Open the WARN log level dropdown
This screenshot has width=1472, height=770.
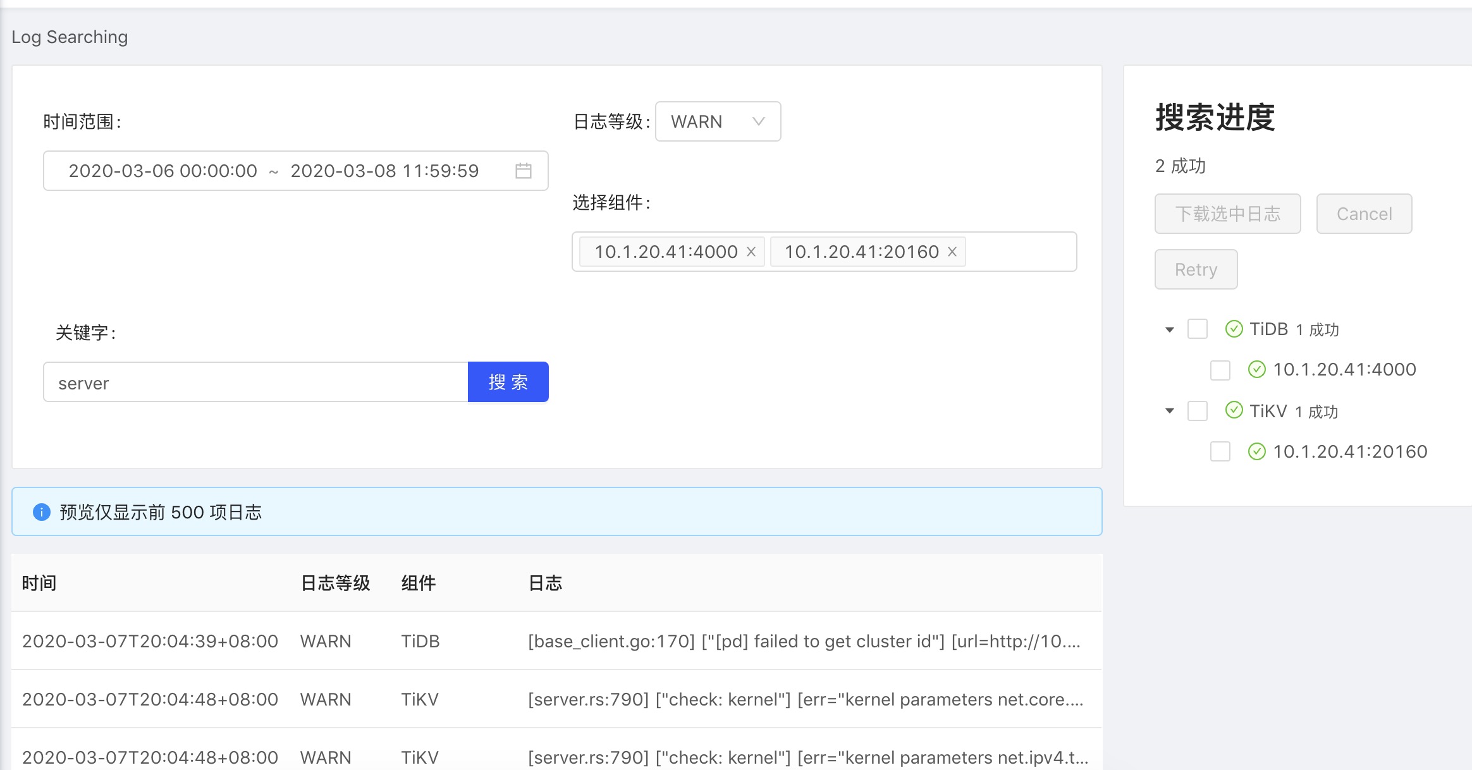click(718, 121)
